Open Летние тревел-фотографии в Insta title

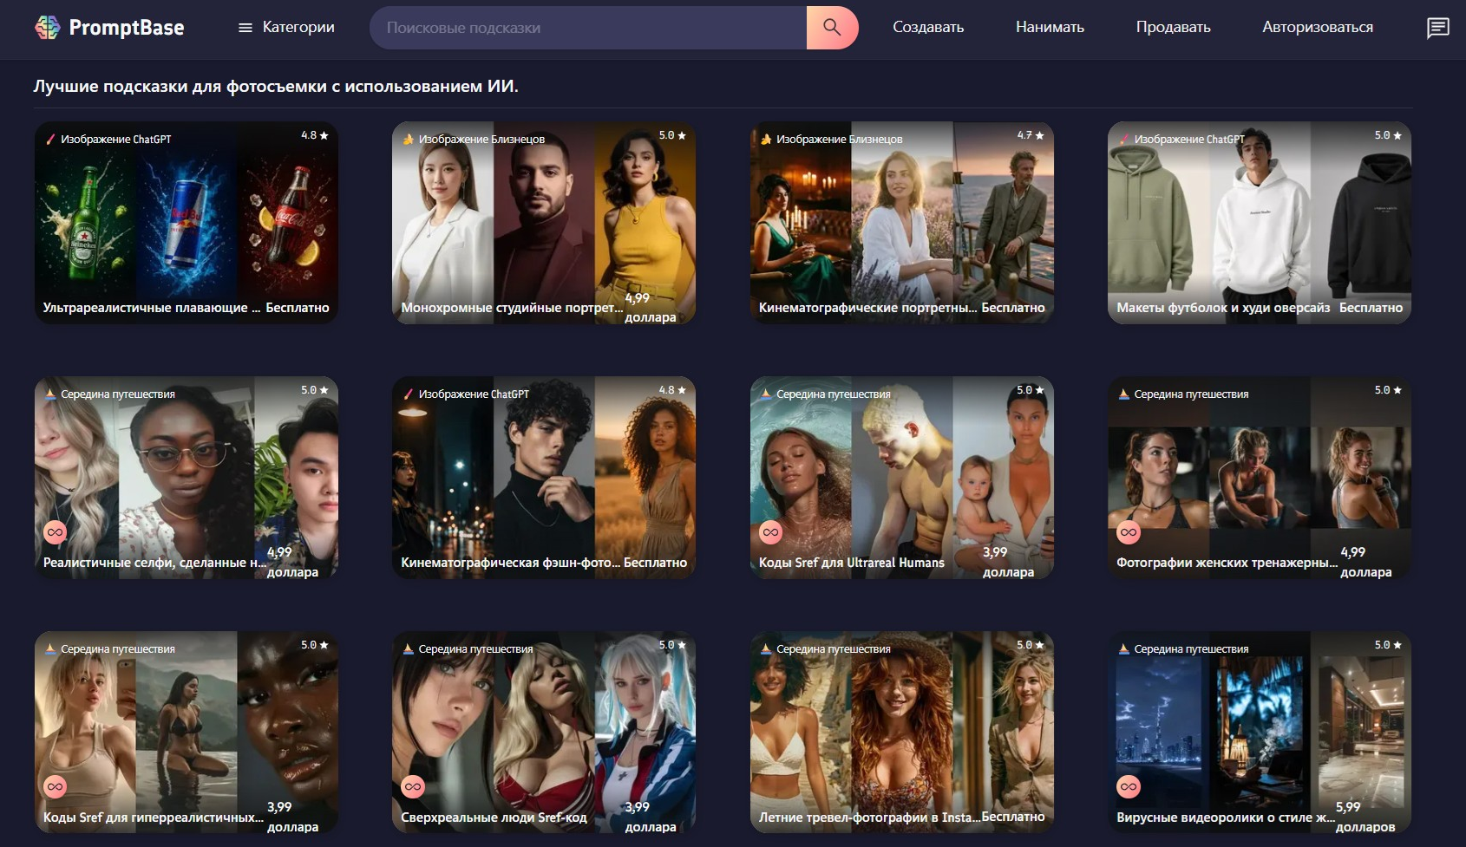click(869, 818)
